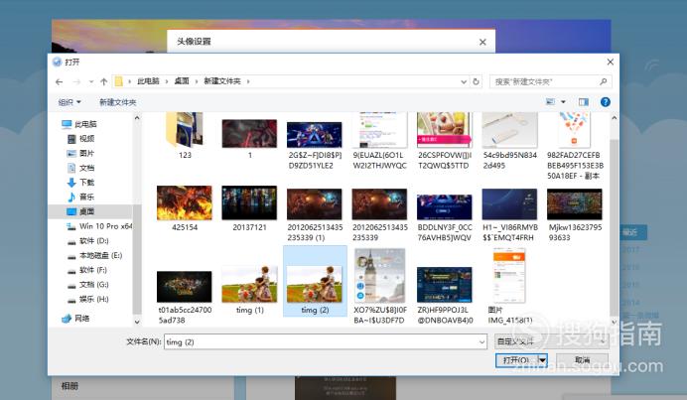This screenshot has height=400, width=687.
Task: Select image 2012062513435235339 (1)
Action: 315,214
